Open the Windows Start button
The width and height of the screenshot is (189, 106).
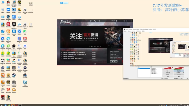2,105
